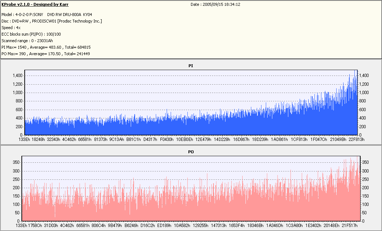
Task: Select the PO Max= 390 statistics line
Action: click(45, 54)
